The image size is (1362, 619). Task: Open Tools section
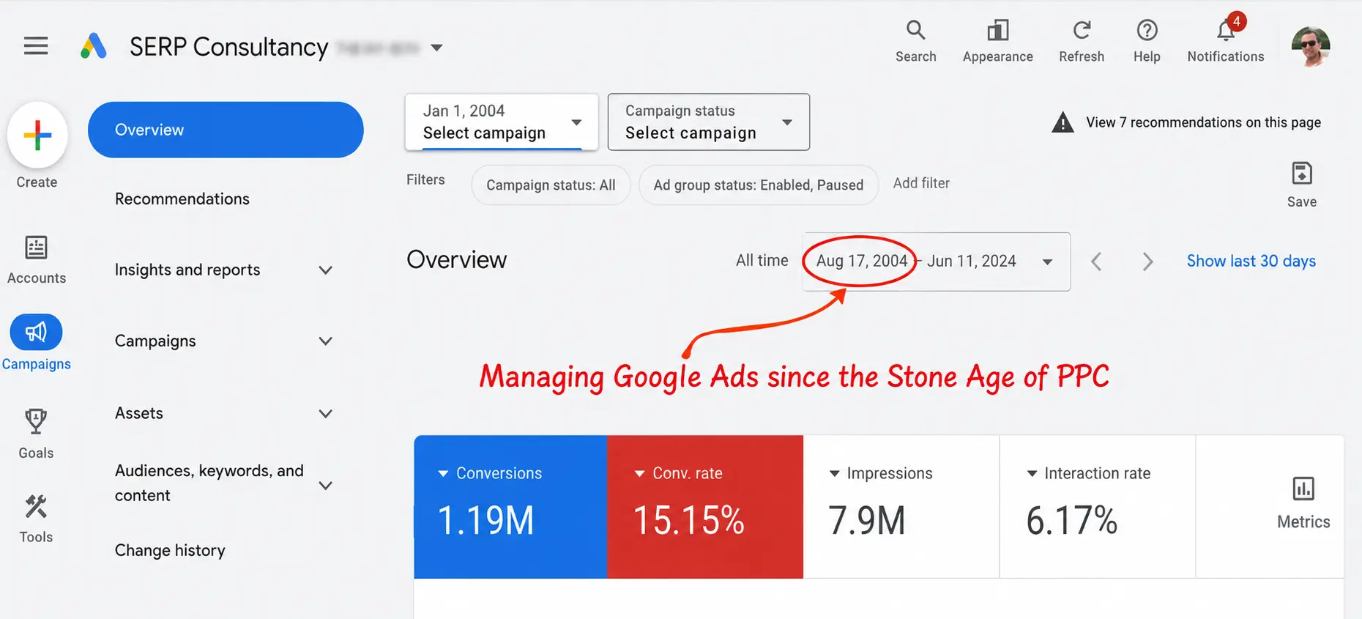click(36, 519)
